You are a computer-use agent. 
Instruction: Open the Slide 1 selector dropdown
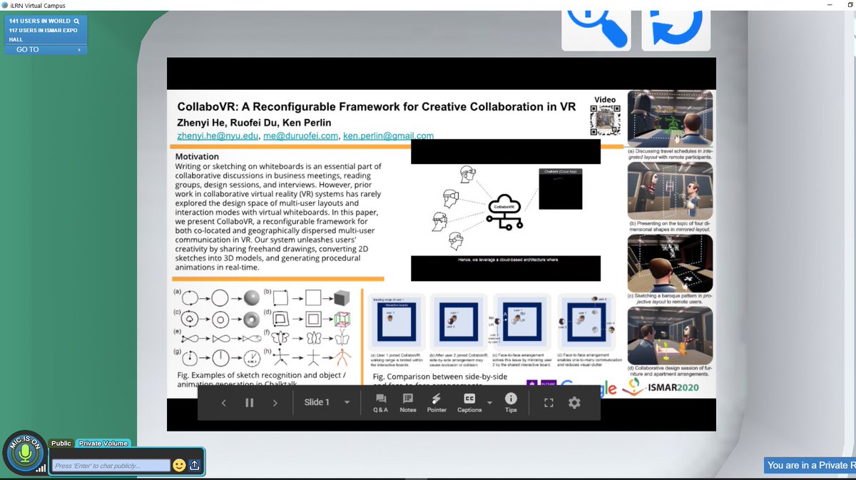coord(327,402)
